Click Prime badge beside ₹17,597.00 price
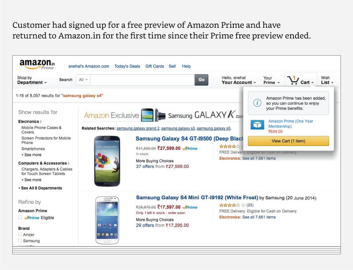 coord(190,207)
